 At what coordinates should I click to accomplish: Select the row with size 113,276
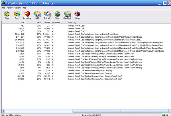pos(86,70)
